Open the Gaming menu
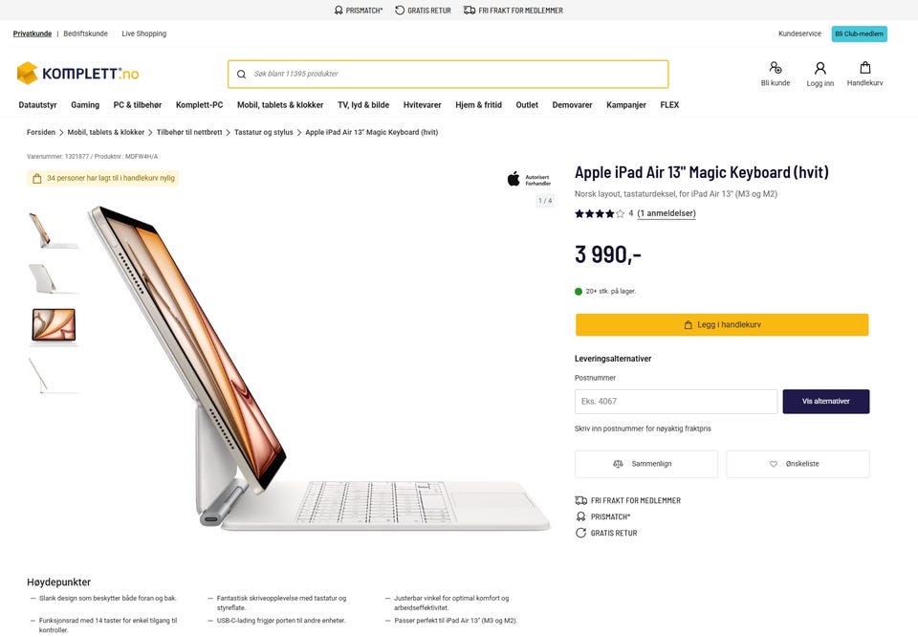Viewport: 918px width, 637px height. pos(85,105)
